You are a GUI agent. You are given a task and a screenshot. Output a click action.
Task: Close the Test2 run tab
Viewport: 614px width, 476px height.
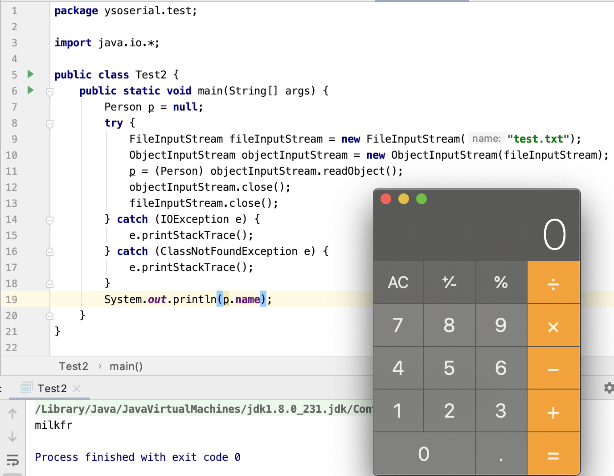click(x=77, y=389)
